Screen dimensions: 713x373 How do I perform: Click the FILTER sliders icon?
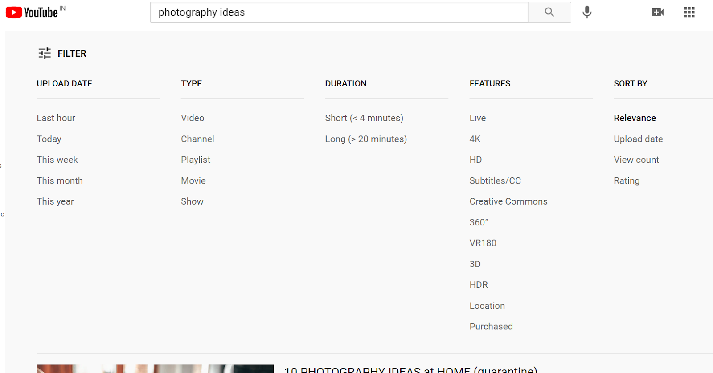[x=44, y=53]
